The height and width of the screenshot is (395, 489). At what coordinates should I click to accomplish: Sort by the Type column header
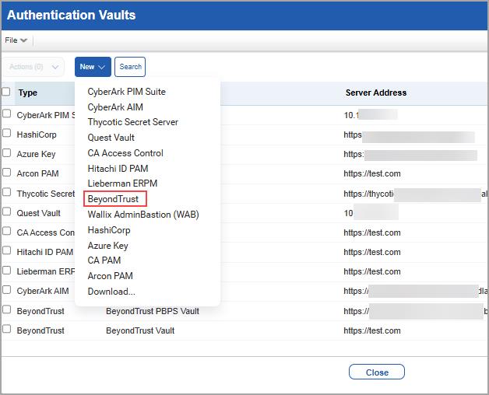tap(28, 93)
